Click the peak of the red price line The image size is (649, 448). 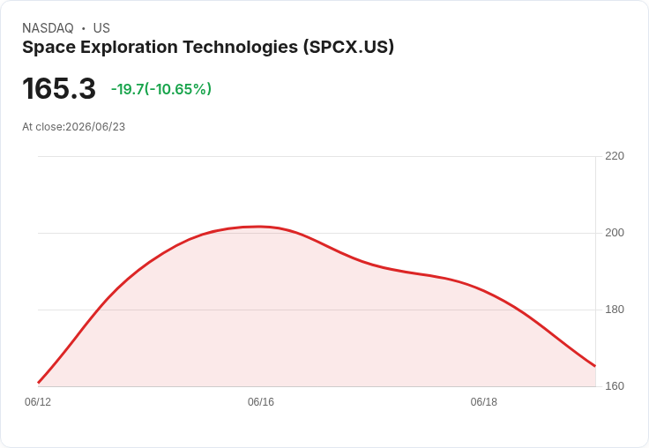point(259,227)
